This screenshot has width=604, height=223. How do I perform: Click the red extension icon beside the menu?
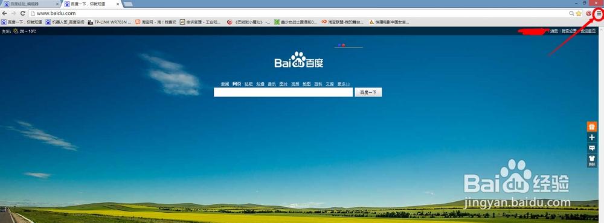(588, 13)
